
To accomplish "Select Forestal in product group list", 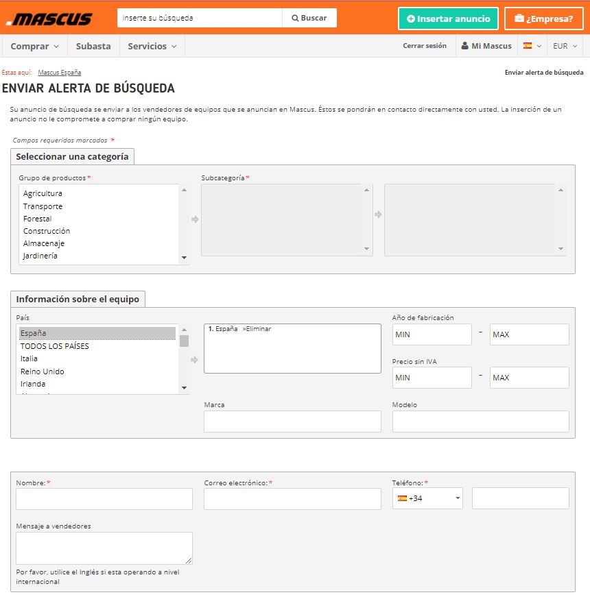I will pyautogui.click(x=37, y=219).
